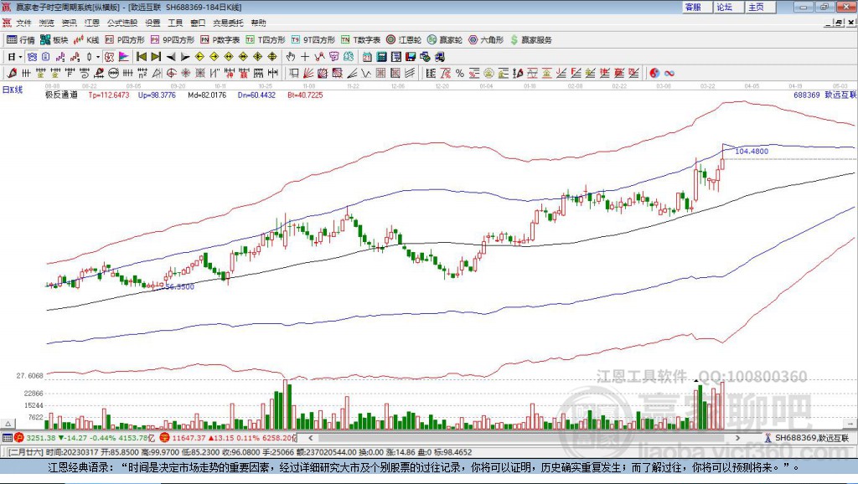858x484 pixels.
Task: Open the 9T四方形 tool
Action: pyautogui.click(x=313, y=40)
